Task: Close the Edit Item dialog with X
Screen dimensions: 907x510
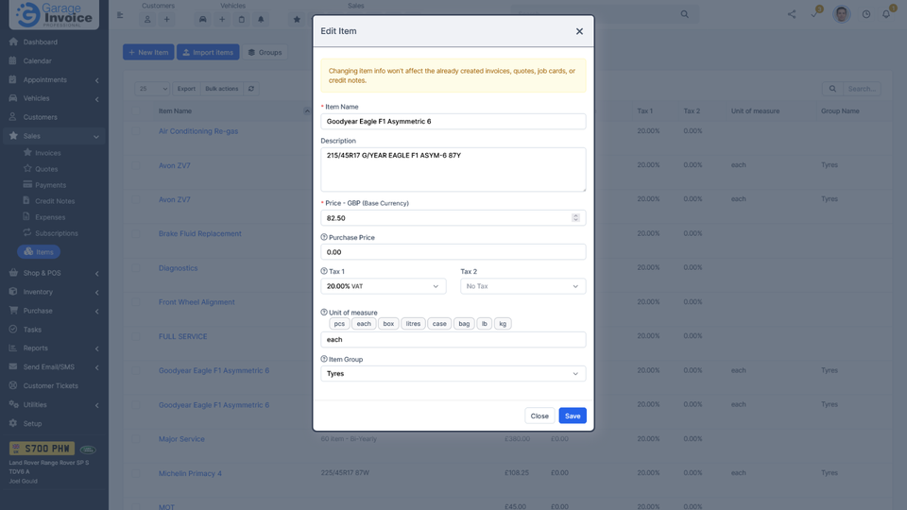Action: tap(579, 31)
